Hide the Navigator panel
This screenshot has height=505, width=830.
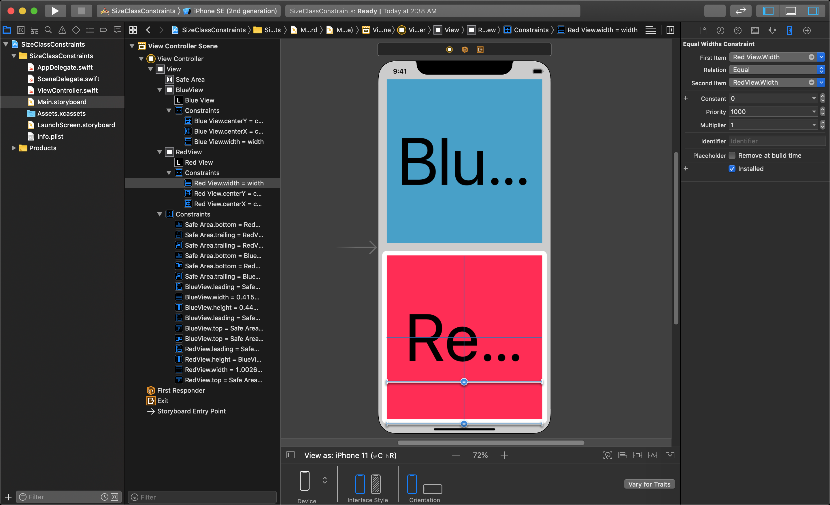pos(768,11)
